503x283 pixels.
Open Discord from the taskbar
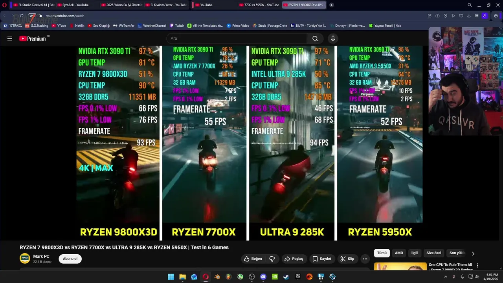pos(263,277)
